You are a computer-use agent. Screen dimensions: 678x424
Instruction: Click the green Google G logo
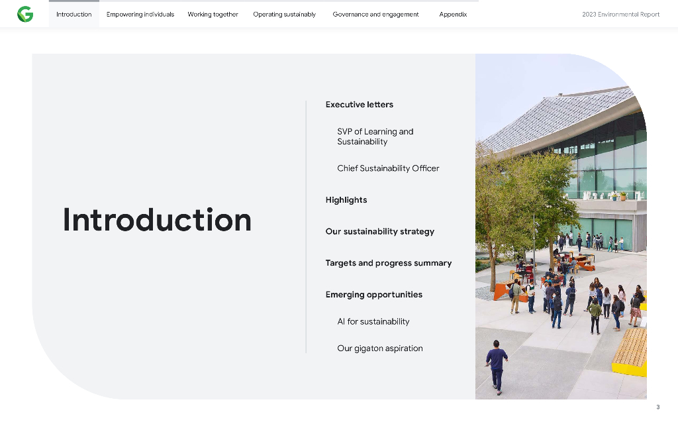pyautogui.click(x=25, y=14)
